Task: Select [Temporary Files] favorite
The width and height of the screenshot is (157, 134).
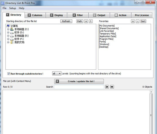Action: pos(107,34)
